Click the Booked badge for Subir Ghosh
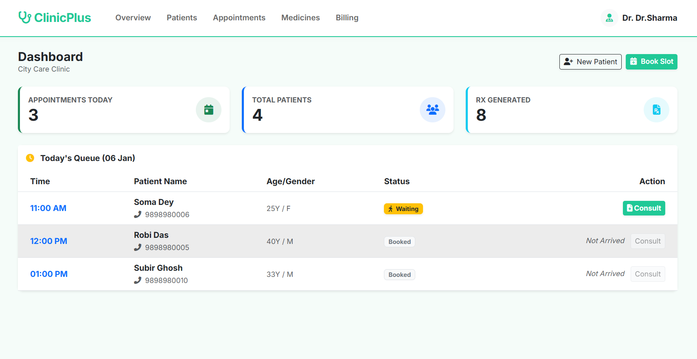Screen dimensions: 697x359 [x=399, y=274]
